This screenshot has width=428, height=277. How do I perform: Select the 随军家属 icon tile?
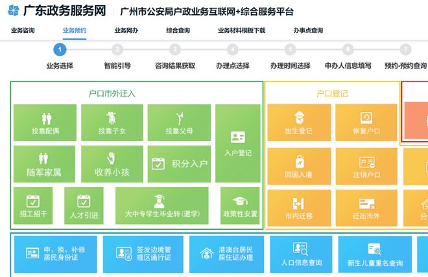pos(44,164)
